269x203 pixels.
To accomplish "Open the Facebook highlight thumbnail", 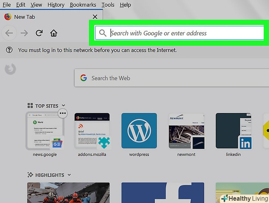I will pyautogui.click(x=163, y=193).
